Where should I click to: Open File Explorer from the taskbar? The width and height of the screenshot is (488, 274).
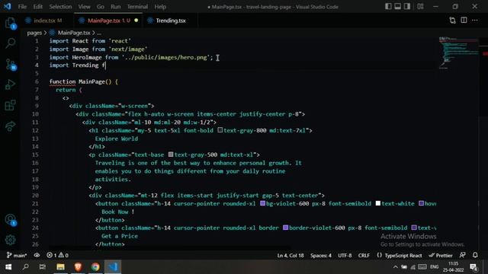pos(60,267)
